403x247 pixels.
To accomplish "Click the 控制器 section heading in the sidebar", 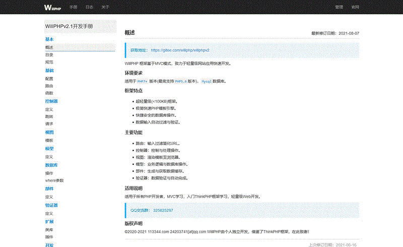I will 51,101.
